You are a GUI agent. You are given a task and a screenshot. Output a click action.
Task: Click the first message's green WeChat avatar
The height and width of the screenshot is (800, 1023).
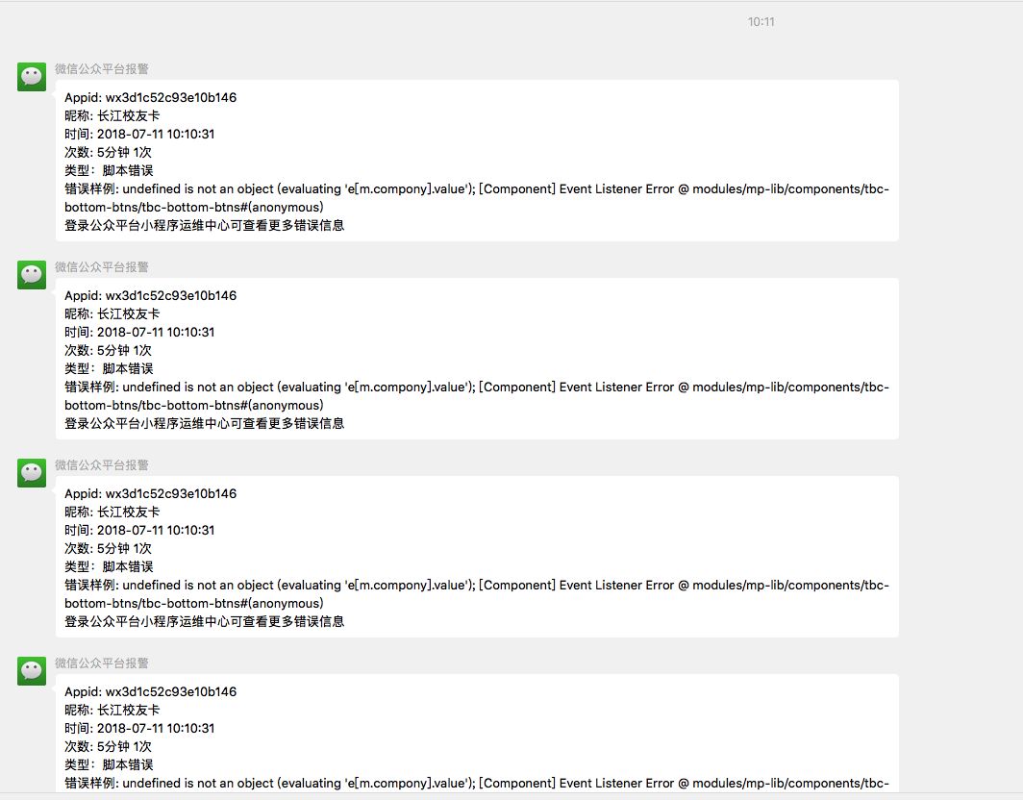32,77
